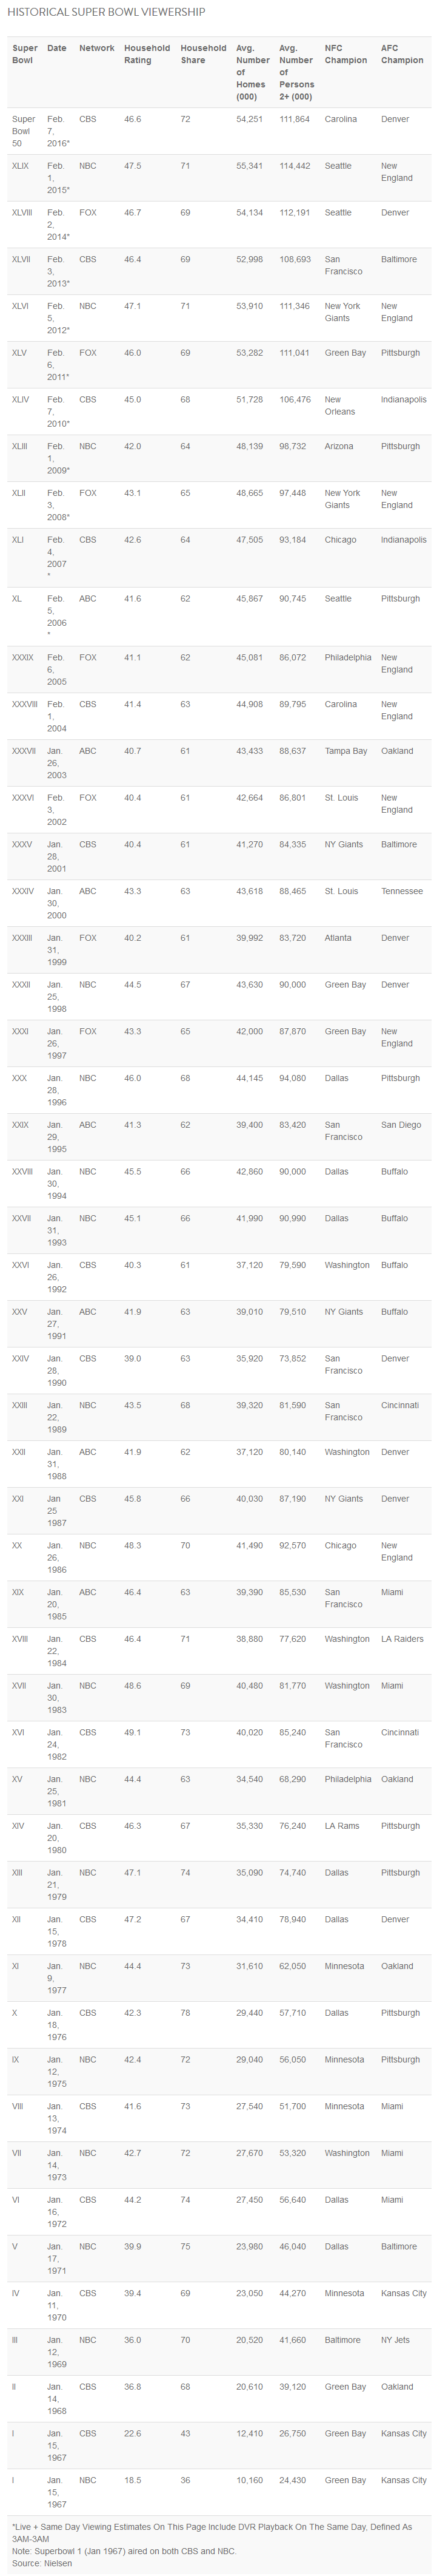Click the LA Rams champion cell
Image resolution: width=434 pixels, height=2576 pixels.
(x=341, y=1826)
